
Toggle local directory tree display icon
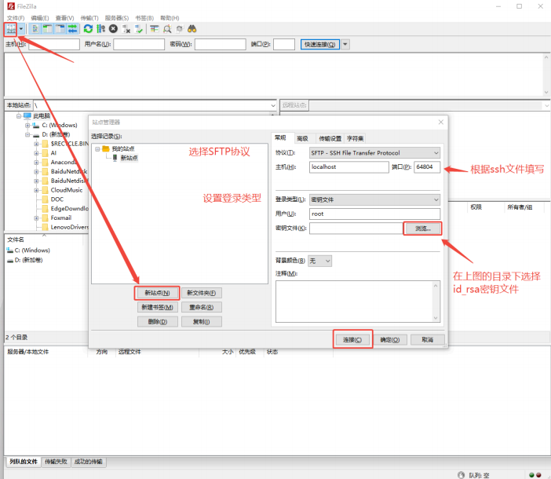(47, 29)
